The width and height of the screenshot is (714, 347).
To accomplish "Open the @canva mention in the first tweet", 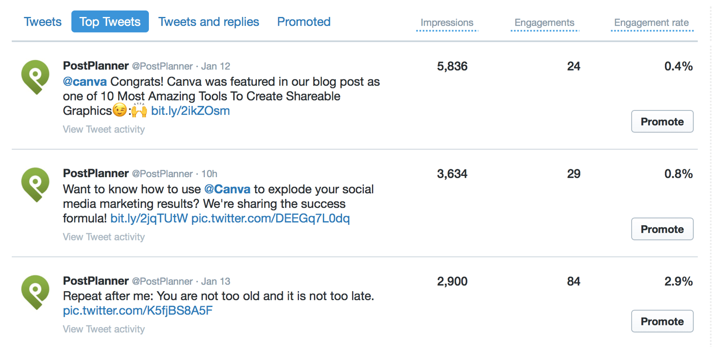I will click(x=85, y=81).
